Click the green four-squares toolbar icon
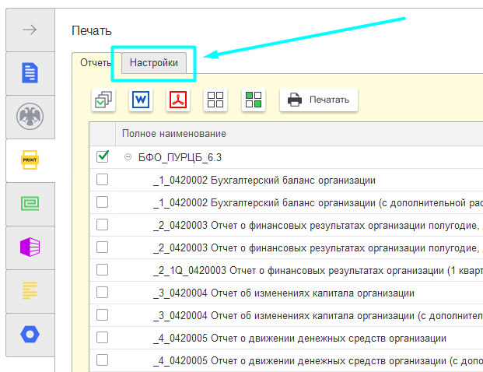The image size is (483, 372). [x=254, y=100]
